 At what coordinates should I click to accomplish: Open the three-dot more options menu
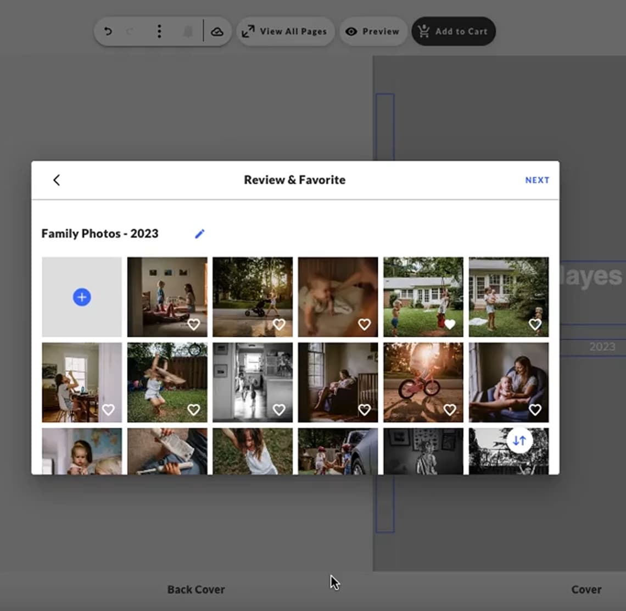click(x=159, y=31)
